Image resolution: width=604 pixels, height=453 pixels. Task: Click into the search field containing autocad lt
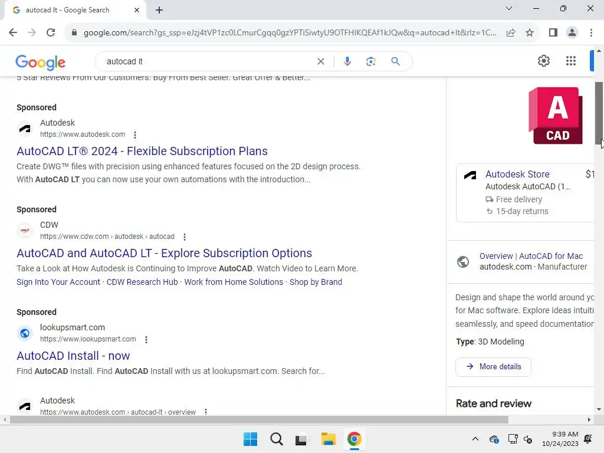[208, 61]
